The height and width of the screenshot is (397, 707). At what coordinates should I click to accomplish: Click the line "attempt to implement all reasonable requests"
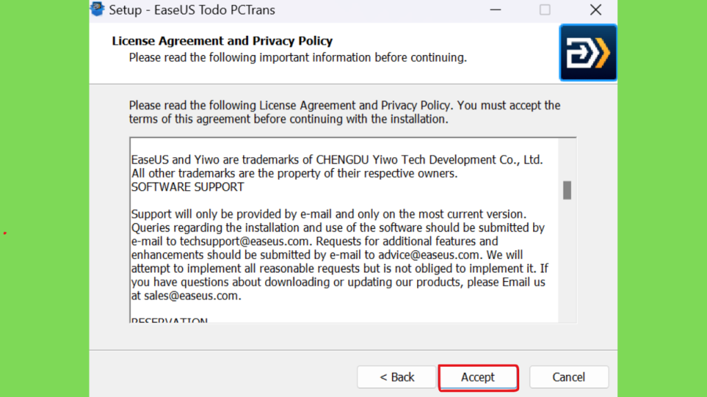340,268
